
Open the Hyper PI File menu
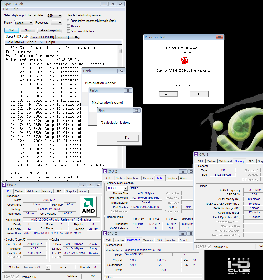pyautogui.click(x=5, y=9)
